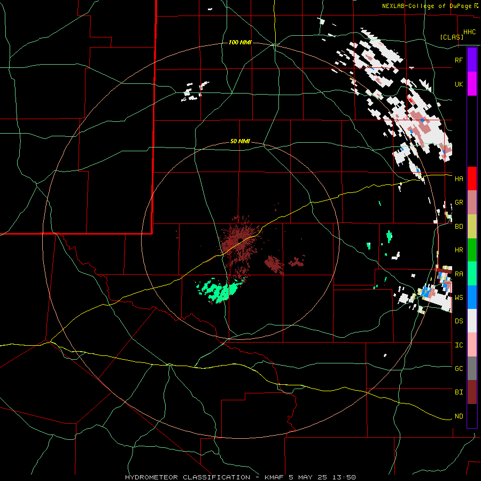
Task: Click the ND black legend swatch
Action: point(472,416)
